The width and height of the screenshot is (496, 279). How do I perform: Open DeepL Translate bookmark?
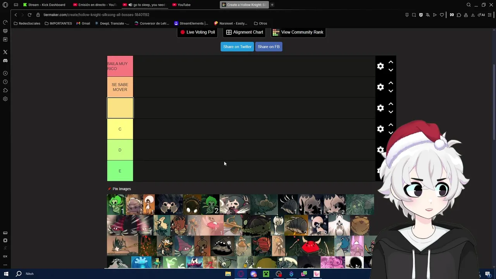112,23
